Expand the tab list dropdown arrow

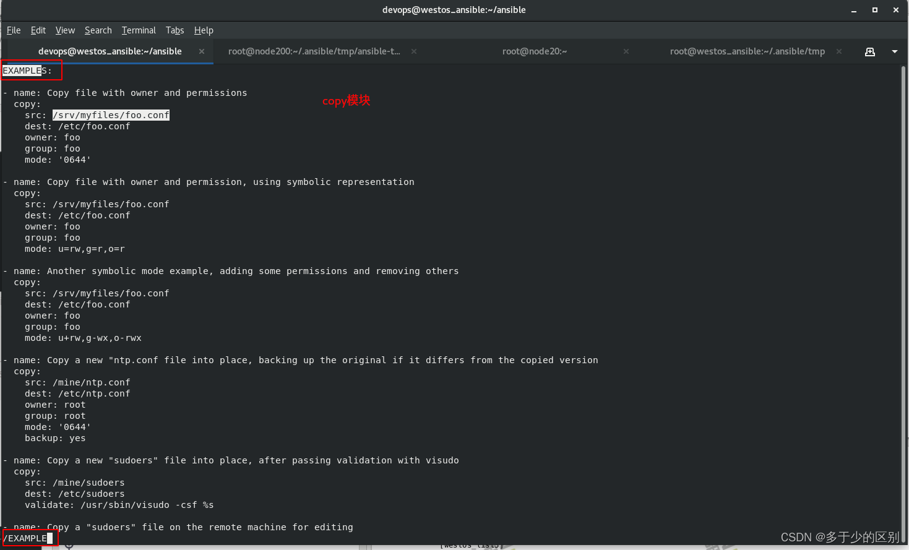coord(895,51)
